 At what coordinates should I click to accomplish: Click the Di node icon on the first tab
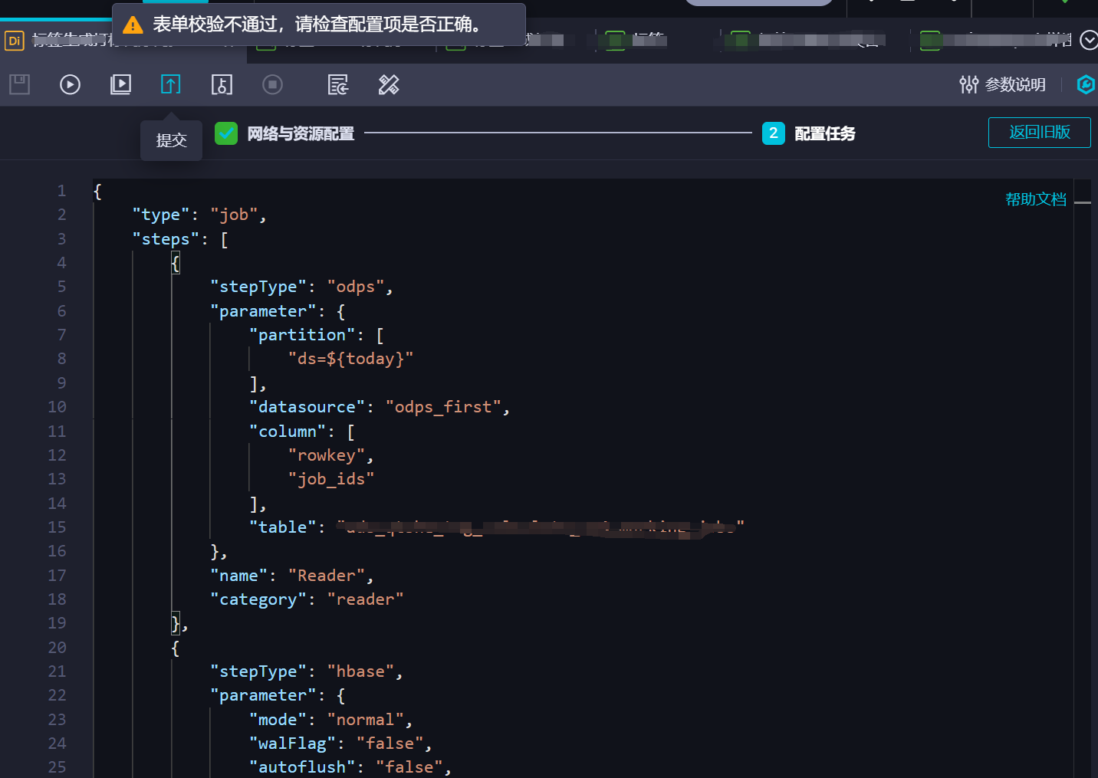point(15,41)
